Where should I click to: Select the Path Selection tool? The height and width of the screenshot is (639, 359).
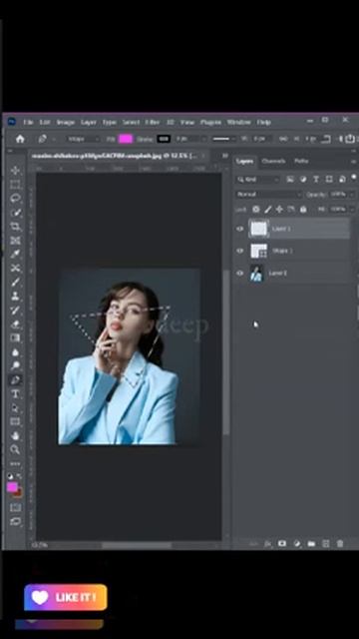[x=16, y=408]
